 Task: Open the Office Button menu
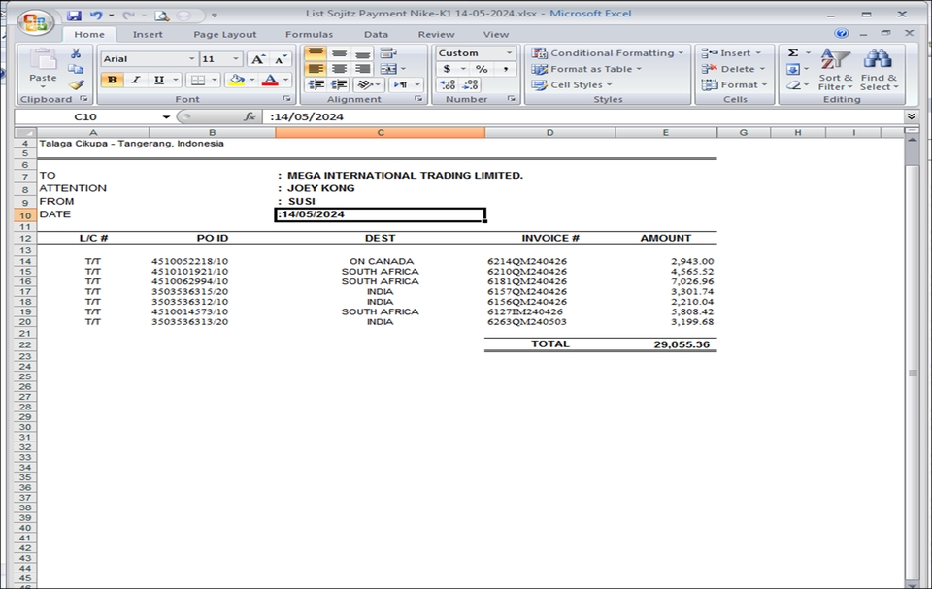pyautogui.click(x=35, y=22)
